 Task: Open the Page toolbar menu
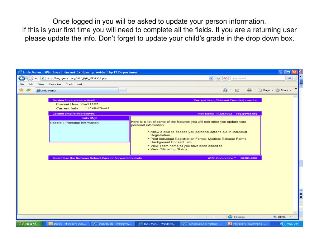pyautogui.click(x=266, y=90)
